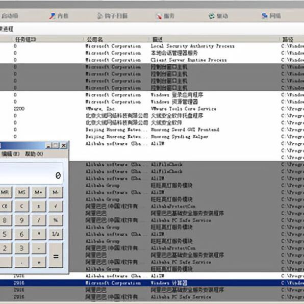Switch to the 启动项 tab
The height and width of the screenshot is (304, 304).
9,16
